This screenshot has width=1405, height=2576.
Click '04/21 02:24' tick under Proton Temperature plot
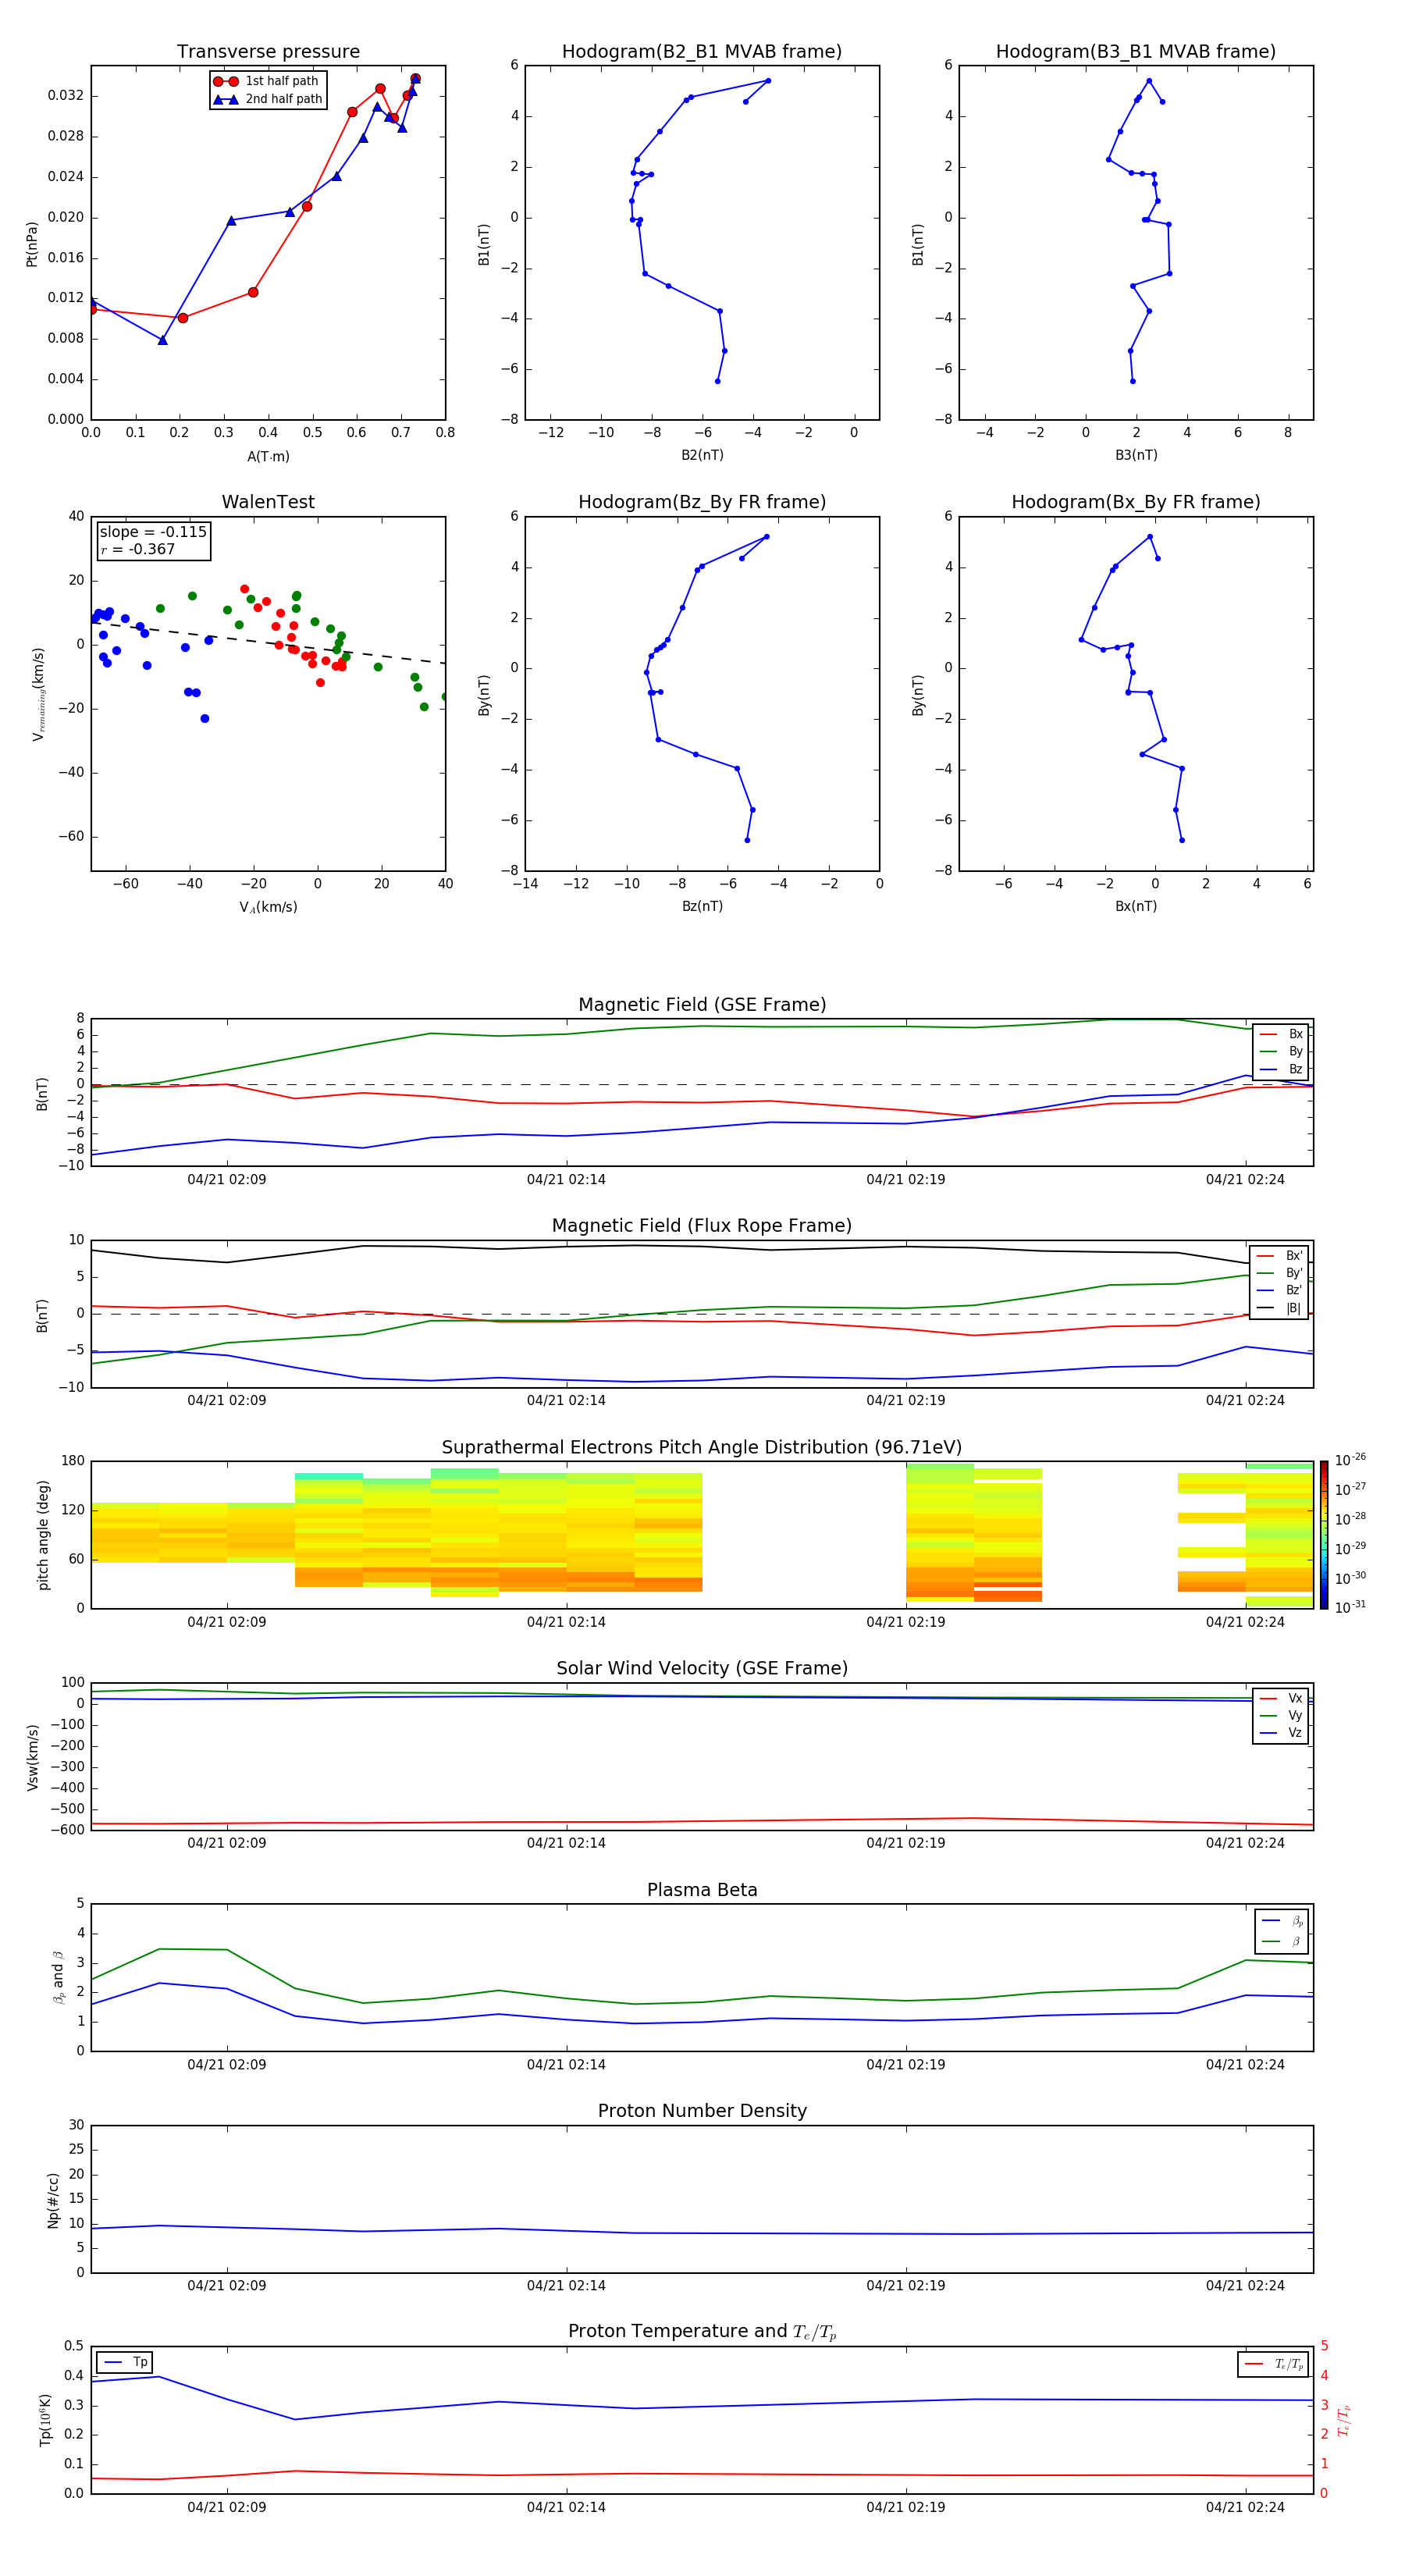[x=1245, y=2507]
